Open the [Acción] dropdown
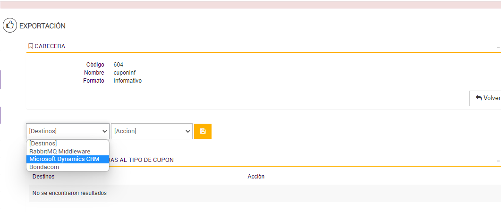This screenshot has height=212, width=501. 152,131
